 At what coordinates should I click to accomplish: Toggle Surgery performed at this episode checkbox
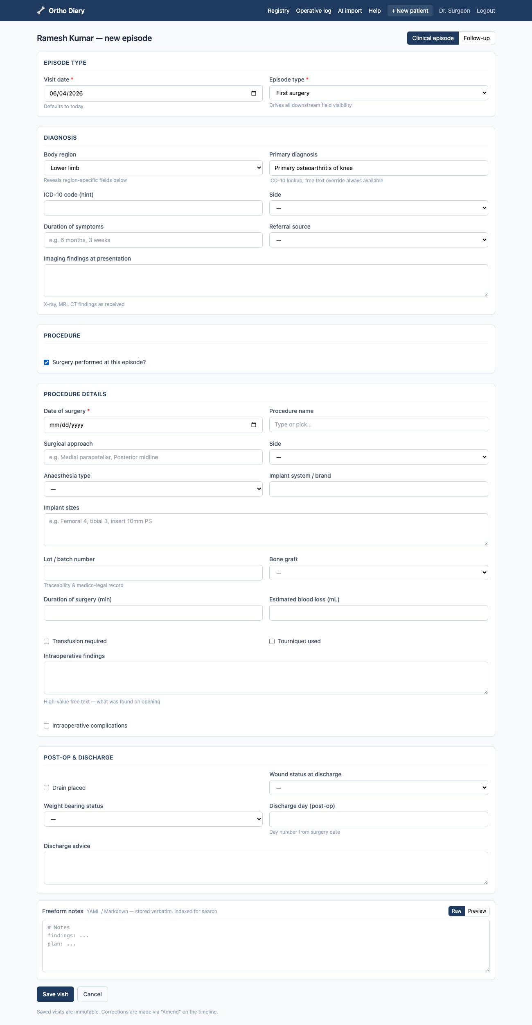(47, 362)
